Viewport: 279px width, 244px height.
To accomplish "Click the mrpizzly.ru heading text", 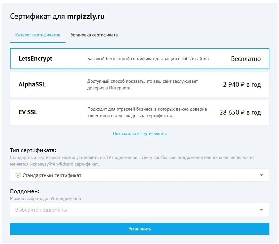I will coord(86,16).
